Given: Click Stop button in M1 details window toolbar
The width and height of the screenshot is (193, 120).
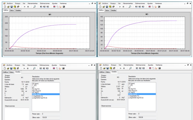Looking at the screenshot, I should [x=28, y=68].
